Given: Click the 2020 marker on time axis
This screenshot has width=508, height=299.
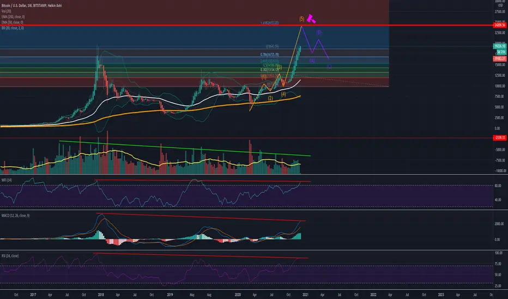Looking at the screenshot, I should [x=238, y=295].
